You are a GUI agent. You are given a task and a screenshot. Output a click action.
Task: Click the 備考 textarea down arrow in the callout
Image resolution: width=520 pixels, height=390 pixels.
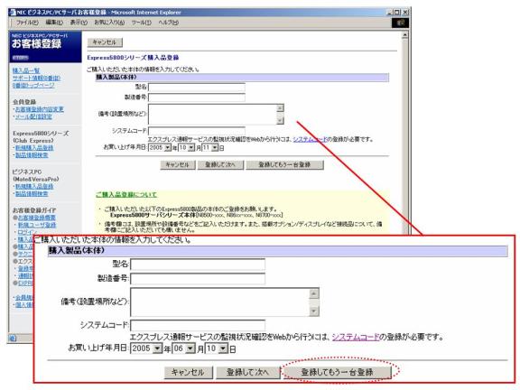click(x=314, y=311)
